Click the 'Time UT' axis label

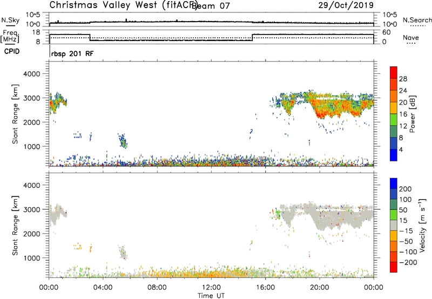pos(211,296)
